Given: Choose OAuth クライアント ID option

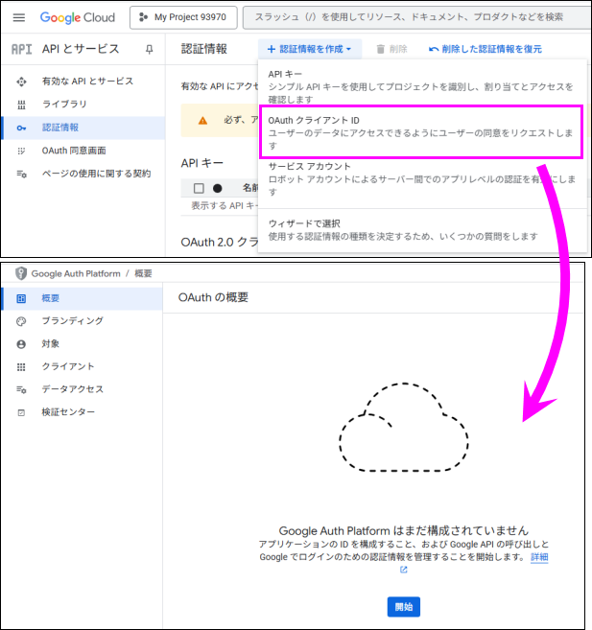Looking at the screenshot, I should click(x=421, y=132).
